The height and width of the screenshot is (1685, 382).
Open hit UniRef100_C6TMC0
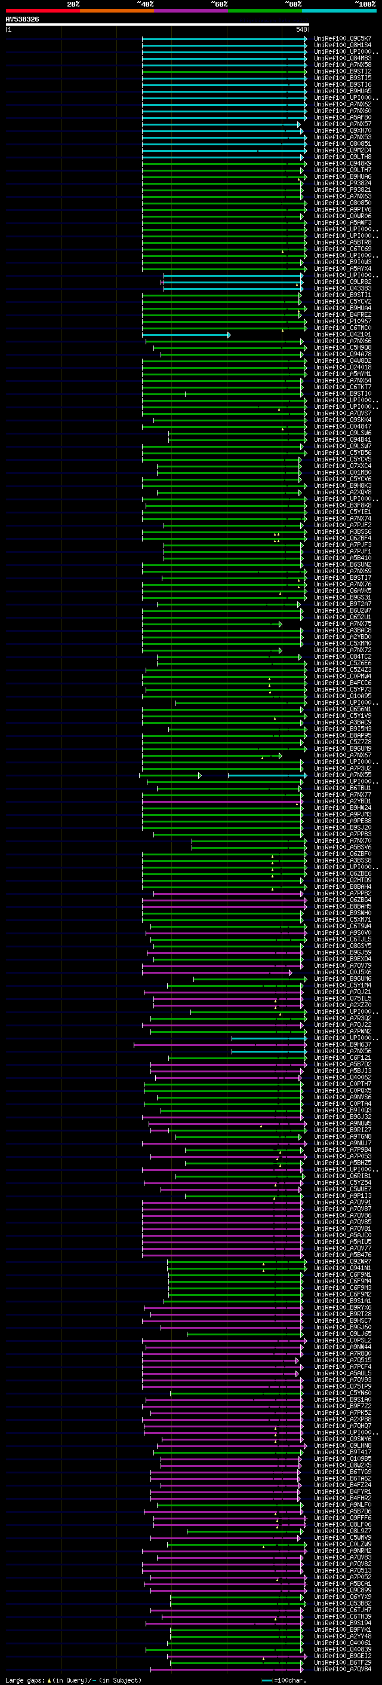pos(343,328)
